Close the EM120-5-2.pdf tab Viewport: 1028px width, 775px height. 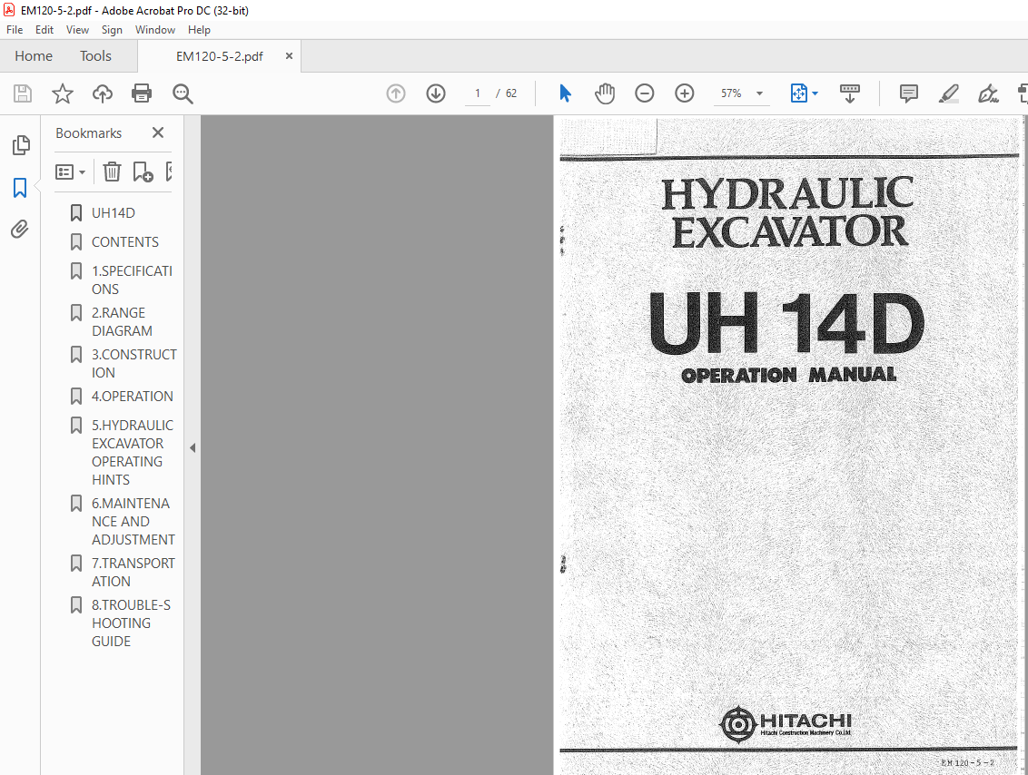[289, 56]
